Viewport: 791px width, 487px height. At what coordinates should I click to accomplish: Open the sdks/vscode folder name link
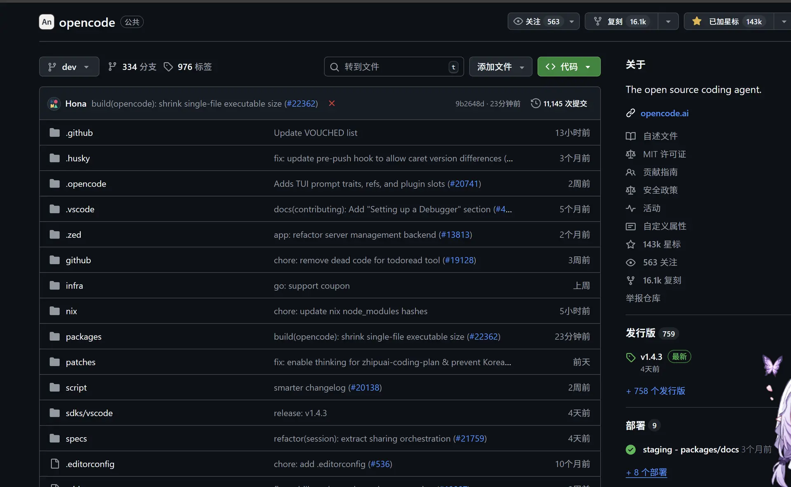click(x=89, y=413)
